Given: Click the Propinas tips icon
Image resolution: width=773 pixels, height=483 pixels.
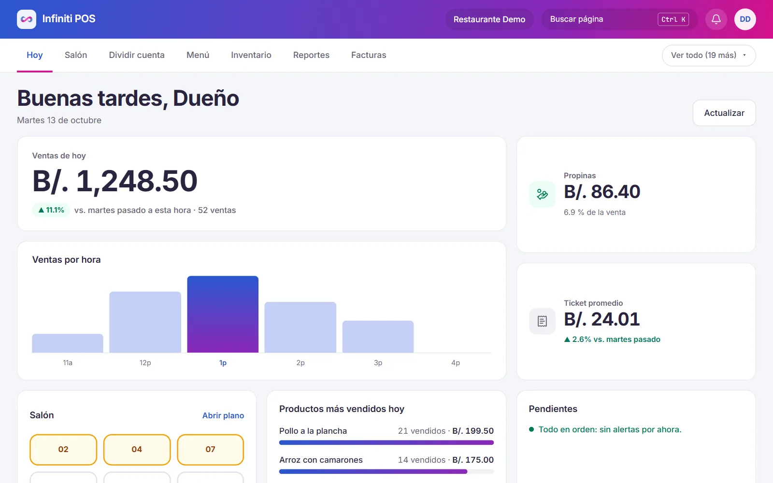Looking at the screenshot, I should click(x=542, y=194).
